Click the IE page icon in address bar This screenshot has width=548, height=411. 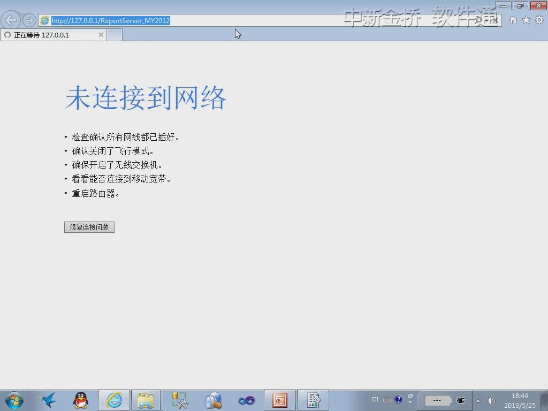pos(44,20)
